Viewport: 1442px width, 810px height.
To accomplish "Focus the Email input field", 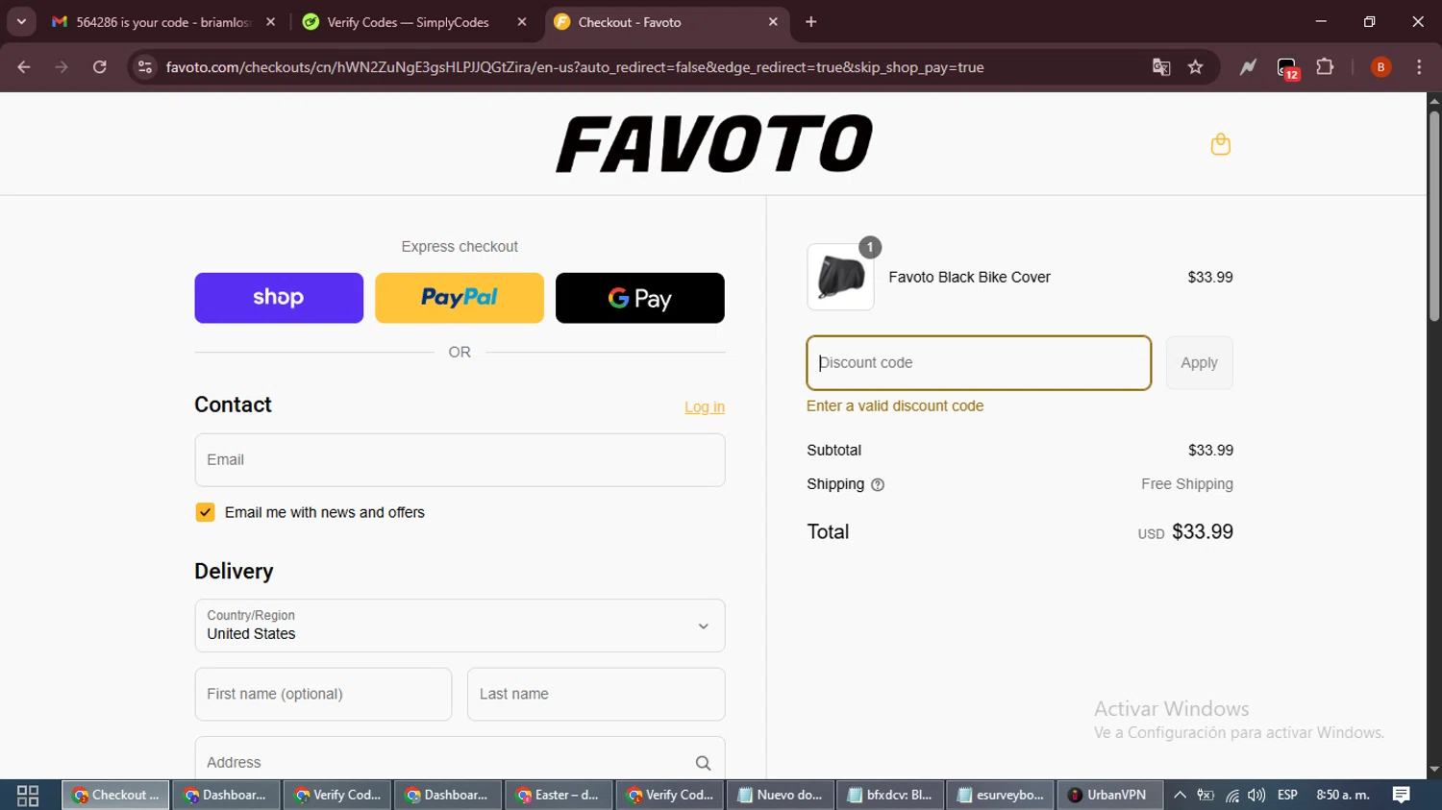I will point(460,460).
